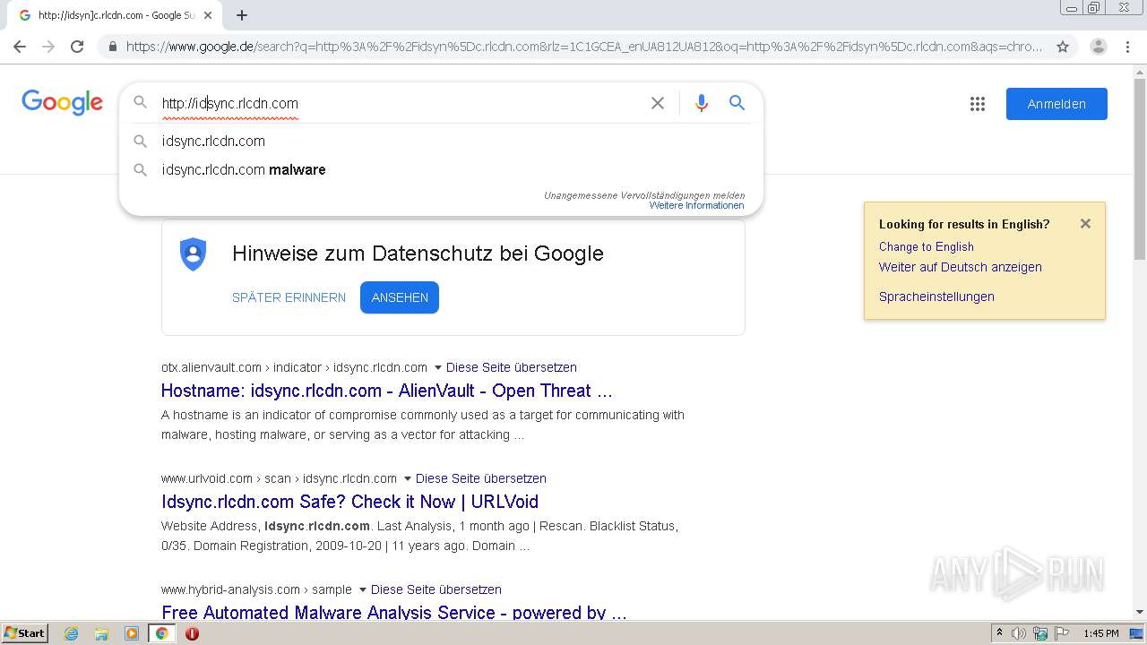Click the site lock icon in address bar

click(x=112, y=47)
